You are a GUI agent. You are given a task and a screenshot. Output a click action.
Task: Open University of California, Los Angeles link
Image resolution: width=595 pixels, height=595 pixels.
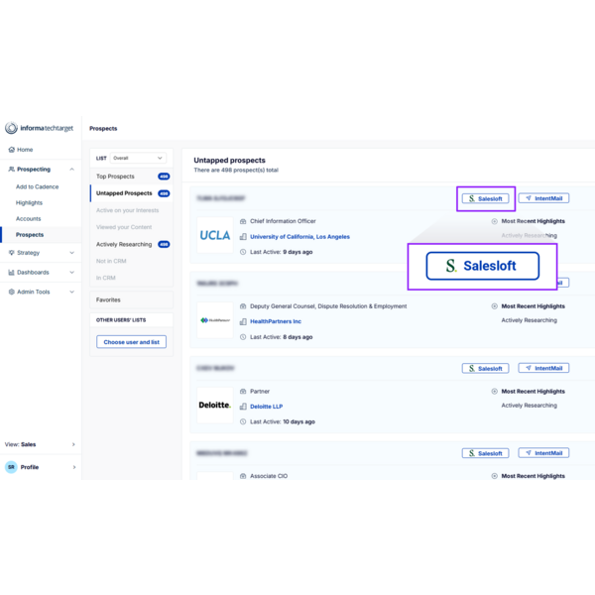(299, 237)
